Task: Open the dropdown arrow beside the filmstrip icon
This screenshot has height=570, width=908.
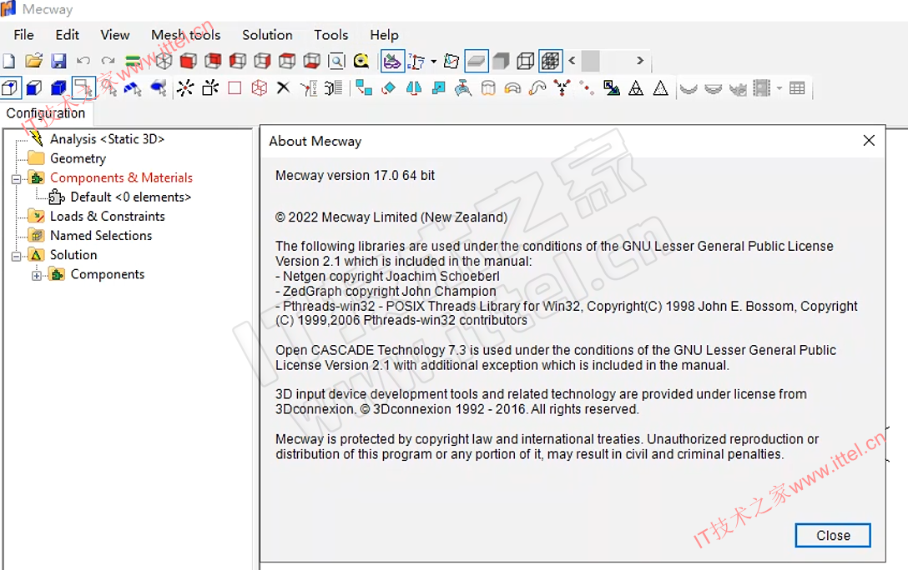Action: (779, 87)
